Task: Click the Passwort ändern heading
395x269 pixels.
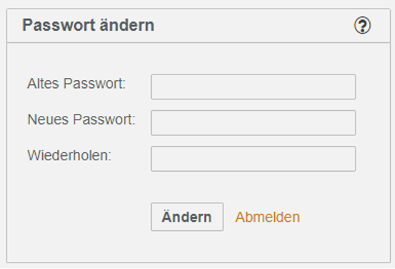Action: click(88, 25)
